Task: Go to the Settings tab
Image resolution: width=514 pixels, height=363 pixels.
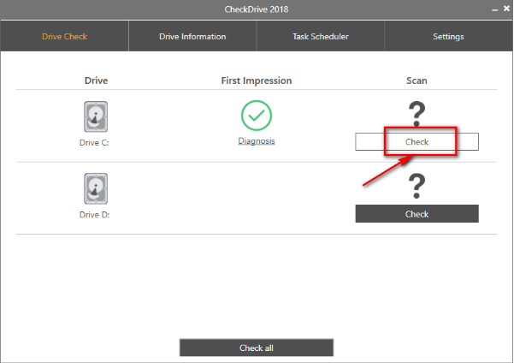Action: [x=448, y=36]
